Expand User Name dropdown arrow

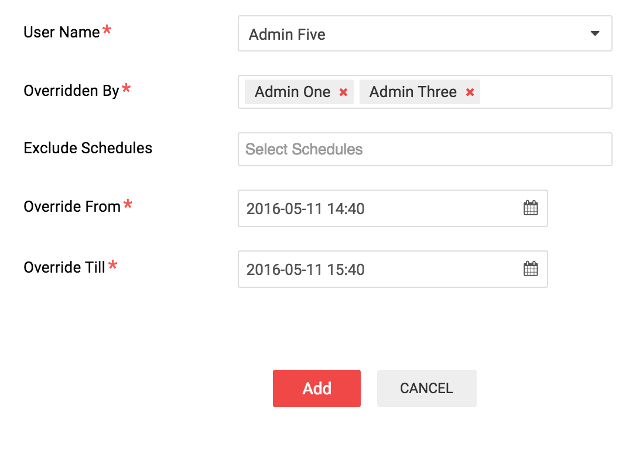tap(594, 33)
